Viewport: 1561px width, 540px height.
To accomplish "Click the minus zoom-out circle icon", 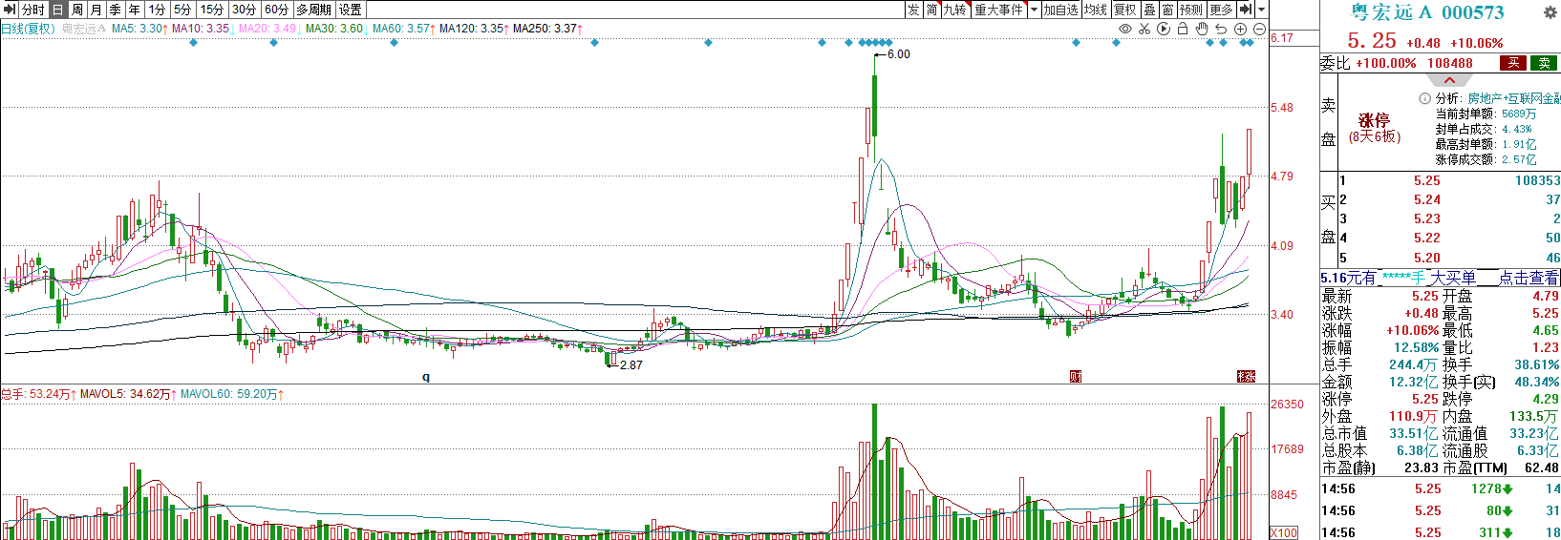I will tap(1259, 29).
